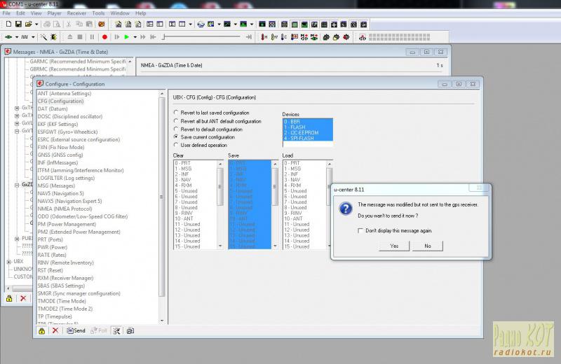Click the Stop player button
This screenshot has width=561, height=364.
tap(80, 37)
